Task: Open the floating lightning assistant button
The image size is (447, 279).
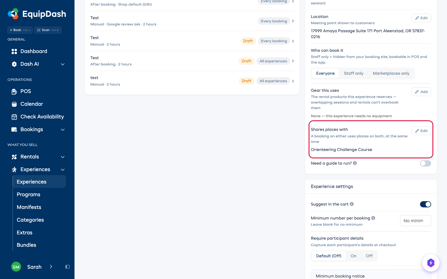Action: pyautogui.click(x=431, y=263)
